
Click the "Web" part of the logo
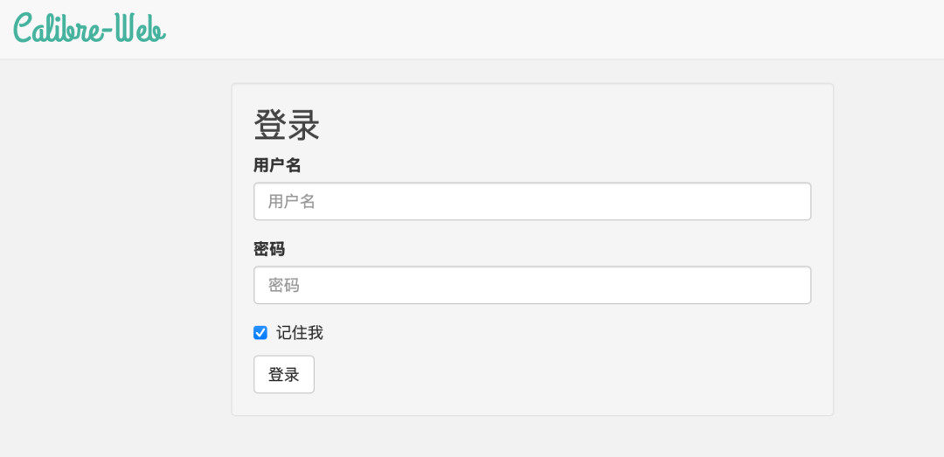coord(141,28)
